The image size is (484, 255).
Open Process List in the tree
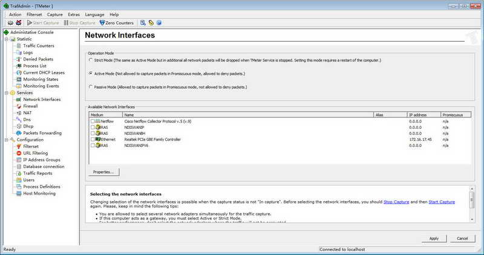(34, 66)
